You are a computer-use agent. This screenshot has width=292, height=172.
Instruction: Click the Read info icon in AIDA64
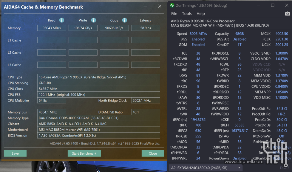pos(62,20)
